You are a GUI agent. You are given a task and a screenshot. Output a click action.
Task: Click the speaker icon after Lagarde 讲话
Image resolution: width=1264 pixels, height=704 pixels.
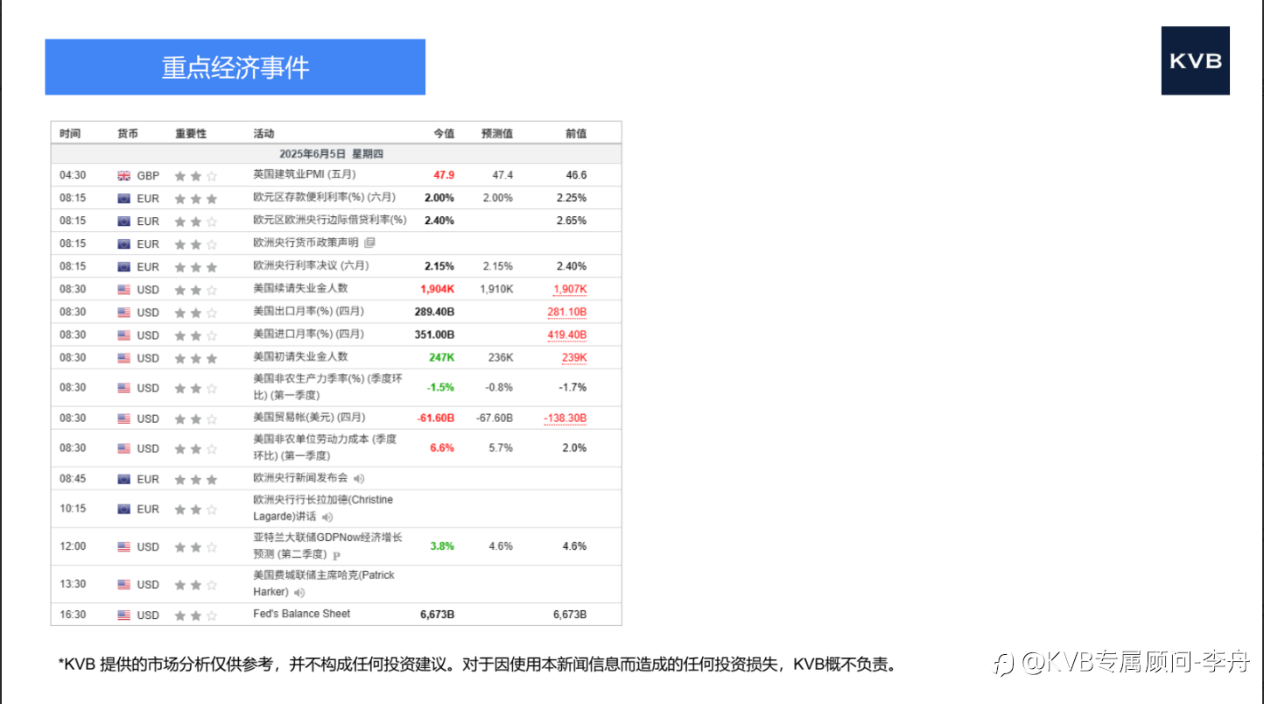327,517
